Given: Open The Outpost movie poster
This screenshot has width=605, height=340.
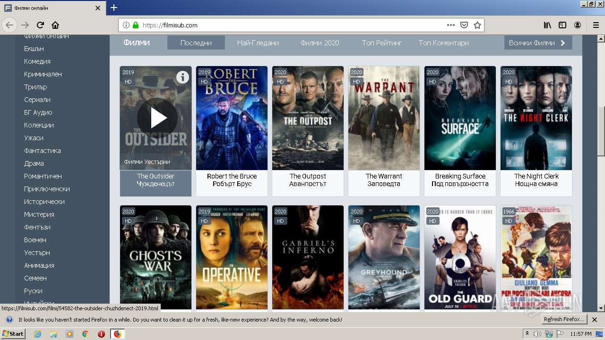Looking at the screenshot, I should click(x=308, y=118).
